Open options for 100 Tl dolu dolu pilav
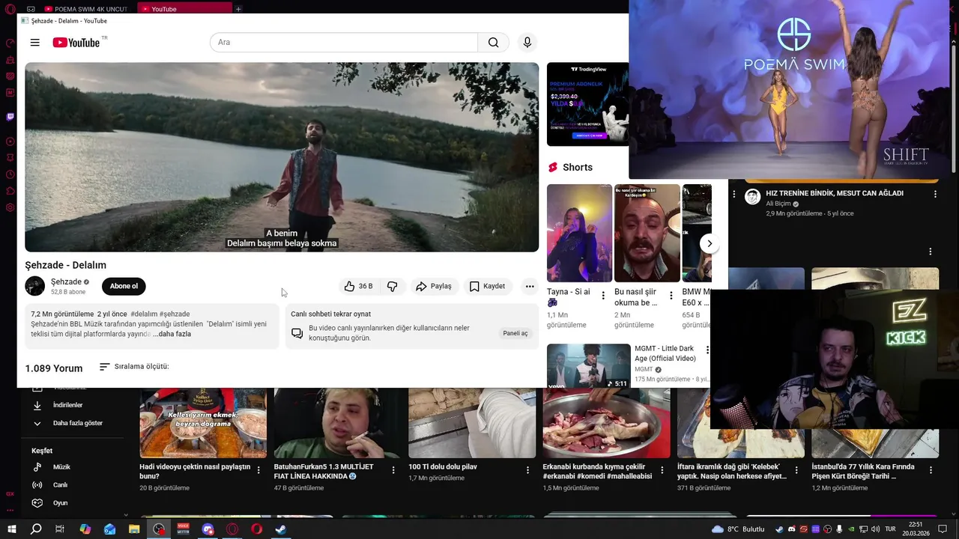The width and height of the screenshot is (959, 539). pos(527,470)
